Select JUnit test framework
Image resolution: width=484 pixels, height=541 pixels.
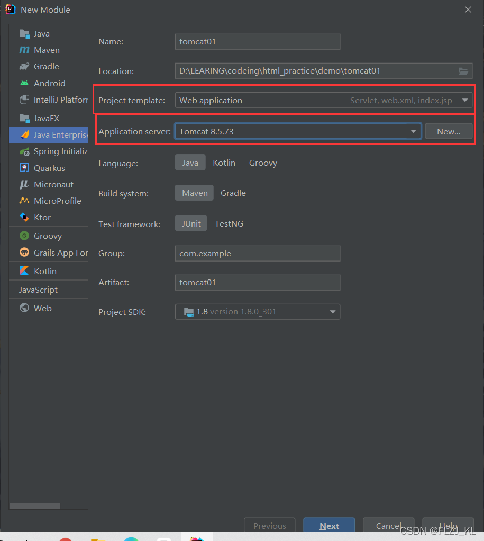click(191, 223)
